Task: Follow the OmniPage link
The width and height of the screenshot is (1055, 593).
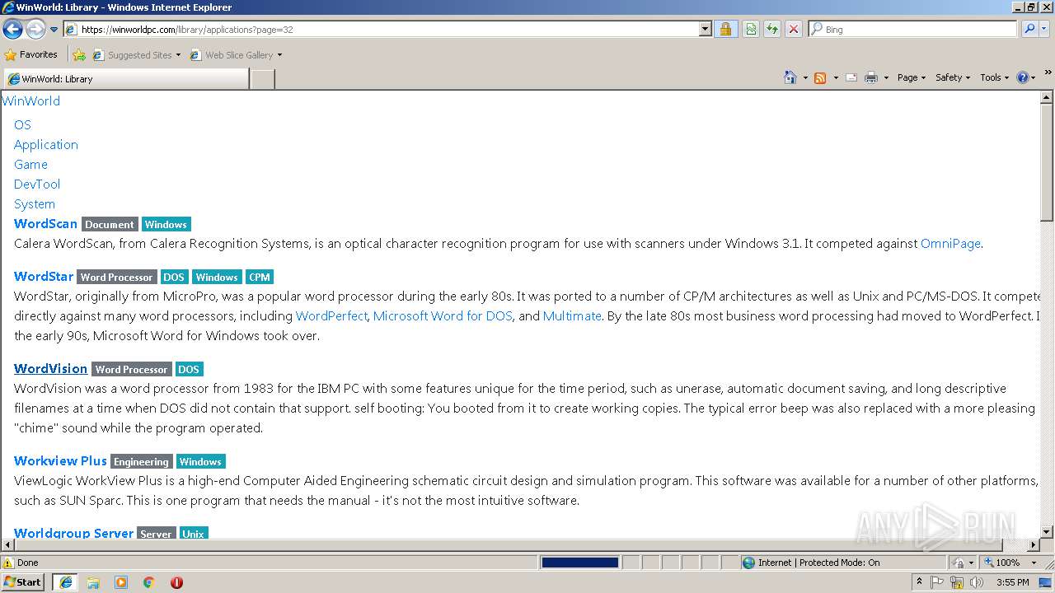Action: pyautogui.click(x=950, y=244)
